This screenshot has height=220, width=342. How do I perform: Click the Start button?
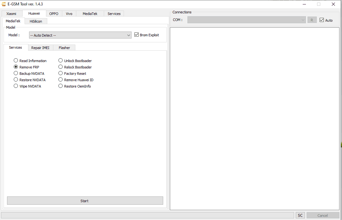(x=85, y=201)
